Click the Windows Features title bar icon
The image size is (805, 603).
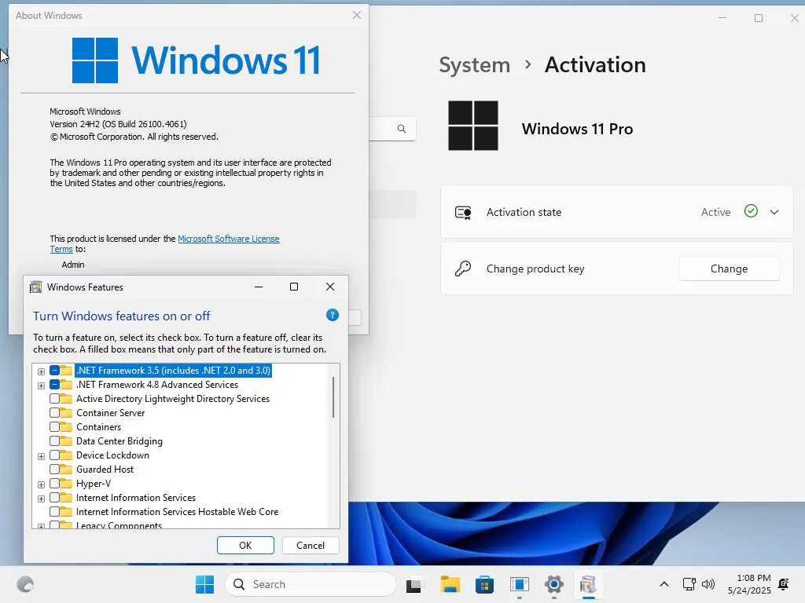[x=36, y=287]
